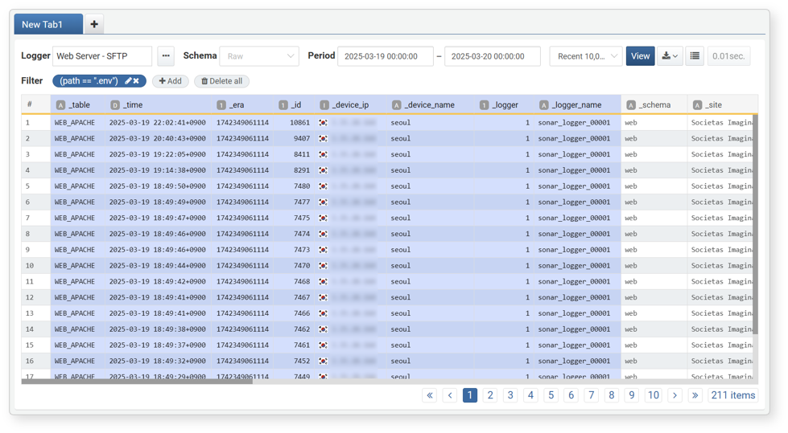Viewport: 788px width, 433px height.
Task: Select time cell 2025-03-19 20:40:43+0900
Action: point(157,138)
